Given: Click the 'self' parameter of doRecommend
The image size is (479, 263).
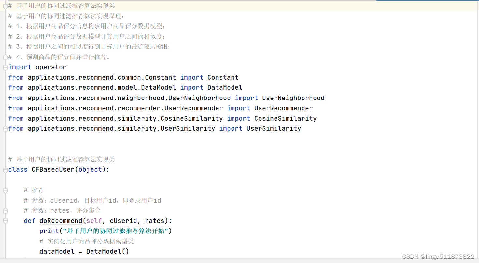Looking at the screenshot, I should (94, 221).
